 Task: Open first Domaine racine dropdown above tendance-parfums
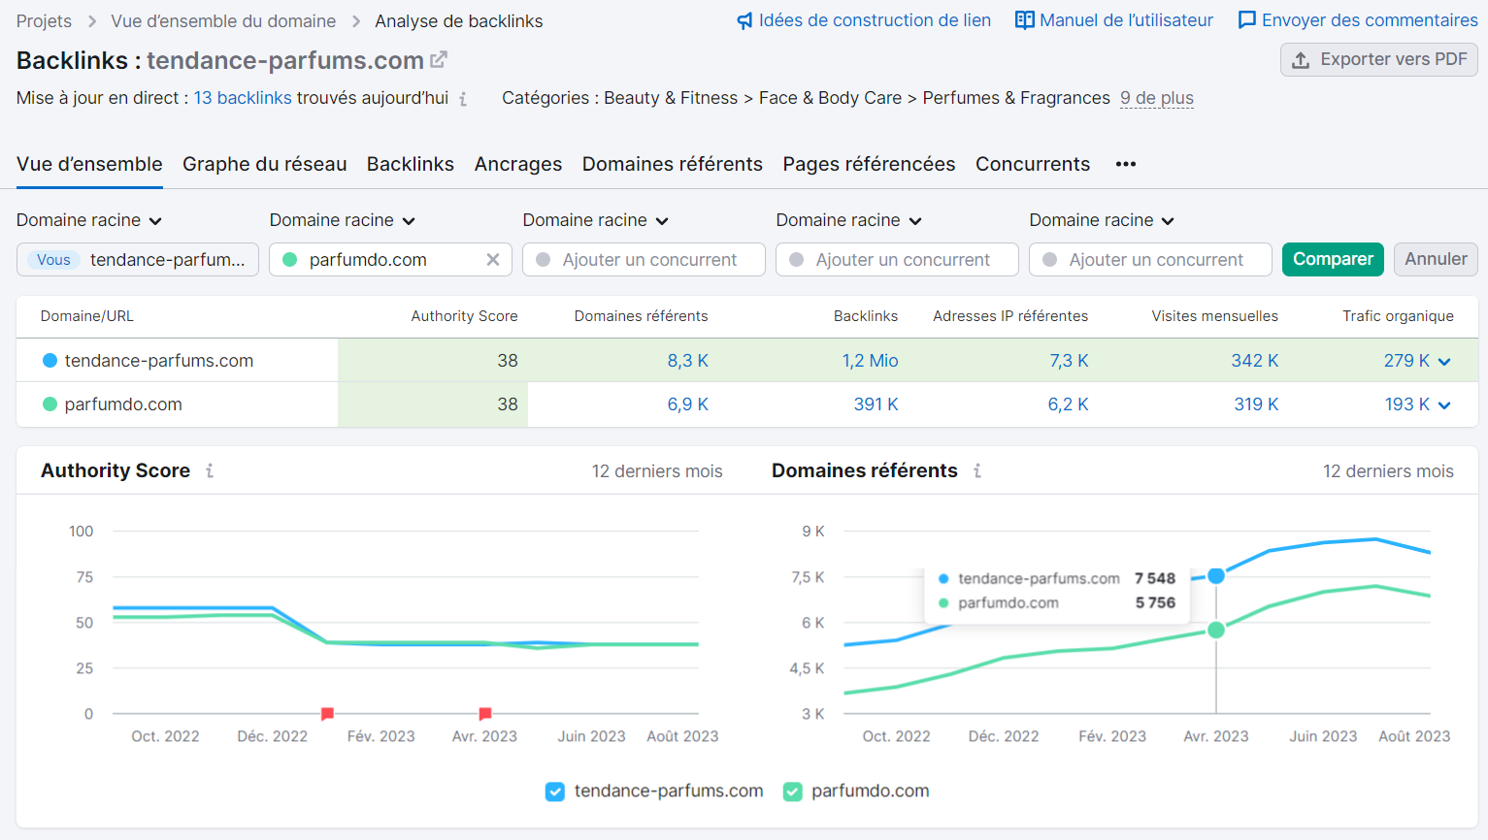(89, 220)
